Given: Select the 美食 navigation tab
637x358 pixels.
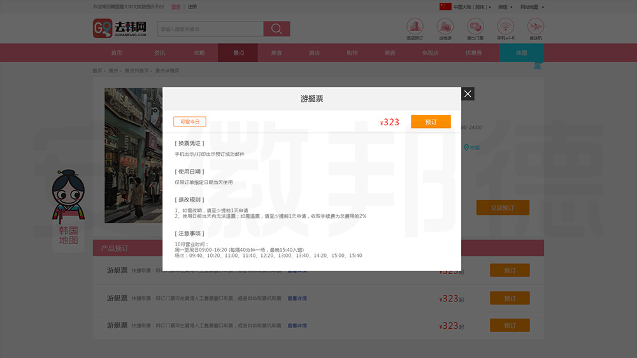Looking at the screenshot, I should pyautogui.click(x=276, y=53).
